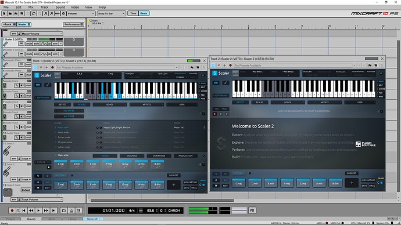
Task: Arm track 1 Scaler 2 for recording
Action: click(55, 43)
